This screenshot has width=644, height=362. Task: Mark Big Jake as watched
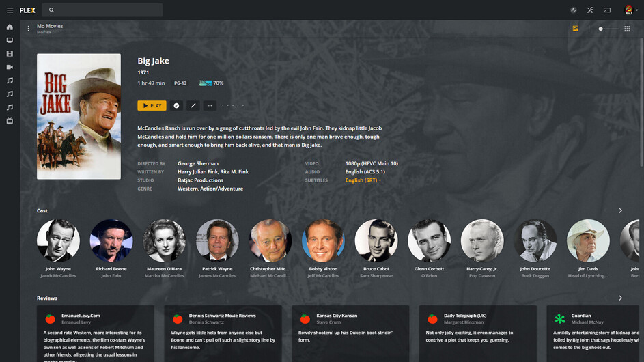pos(176,106)
